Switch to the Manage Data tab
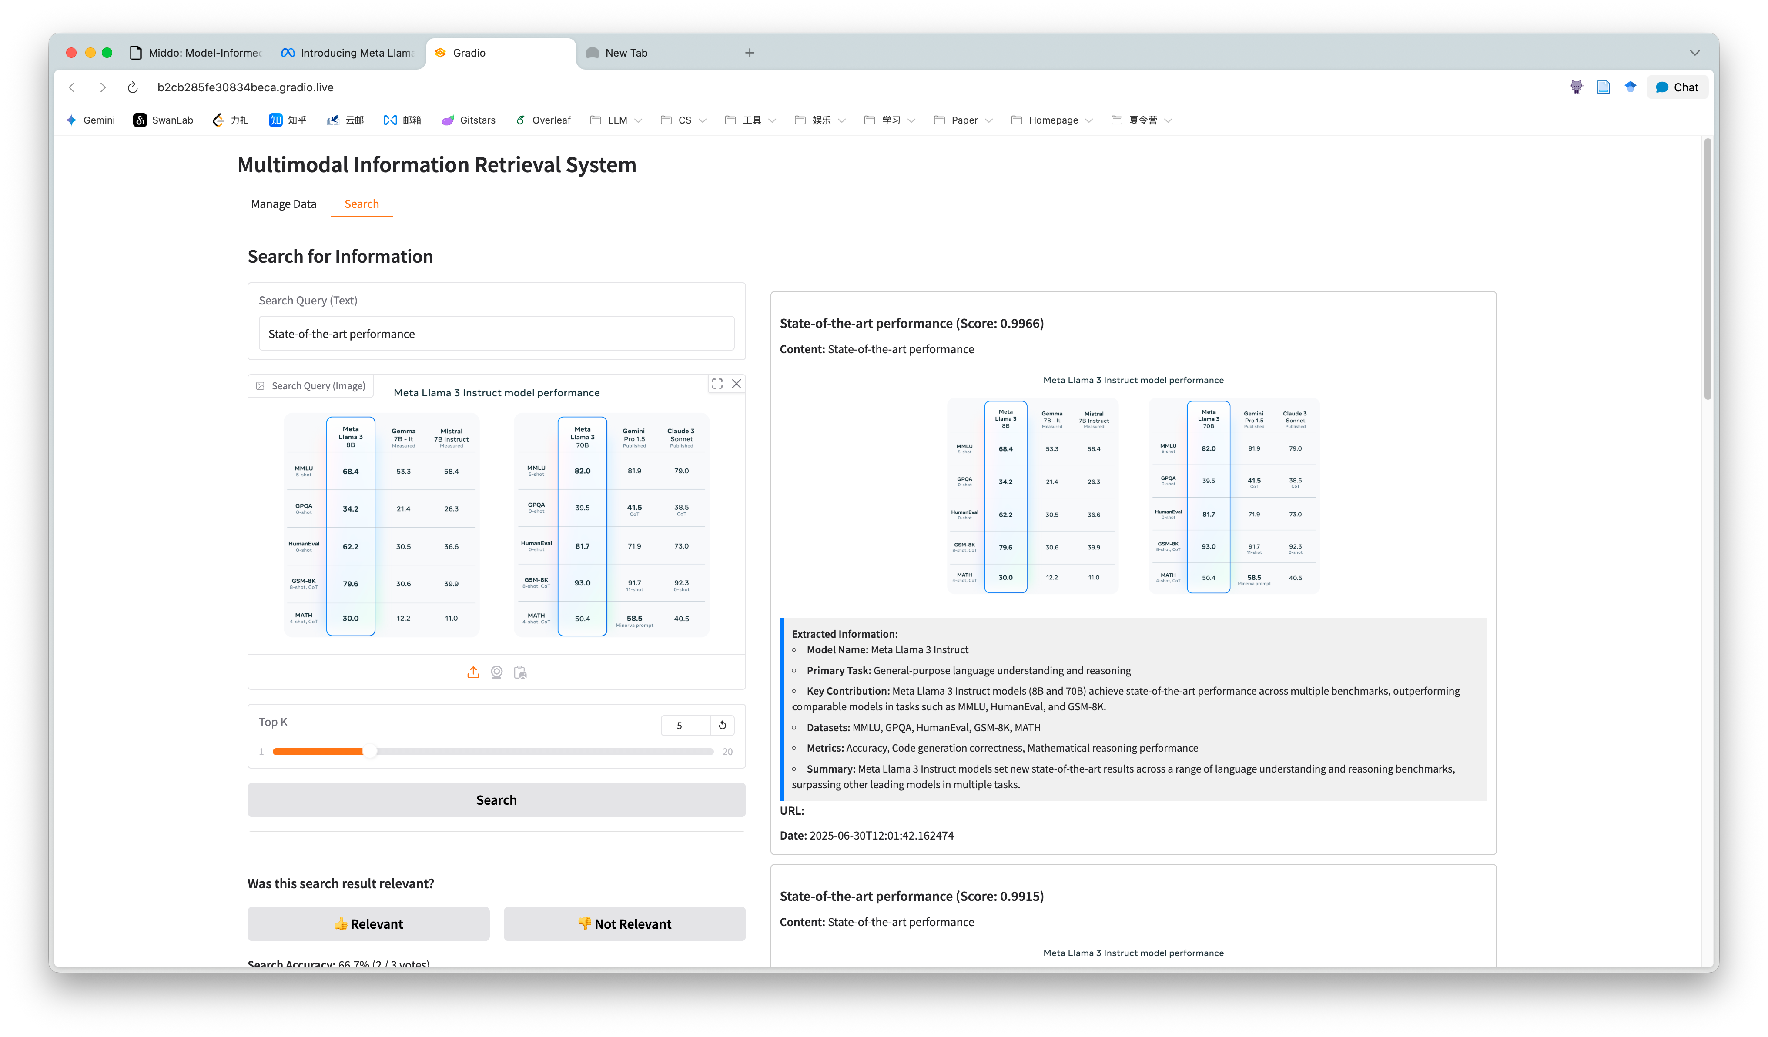The height and width of the screenshot is (1037, 1768). [284, 204]
